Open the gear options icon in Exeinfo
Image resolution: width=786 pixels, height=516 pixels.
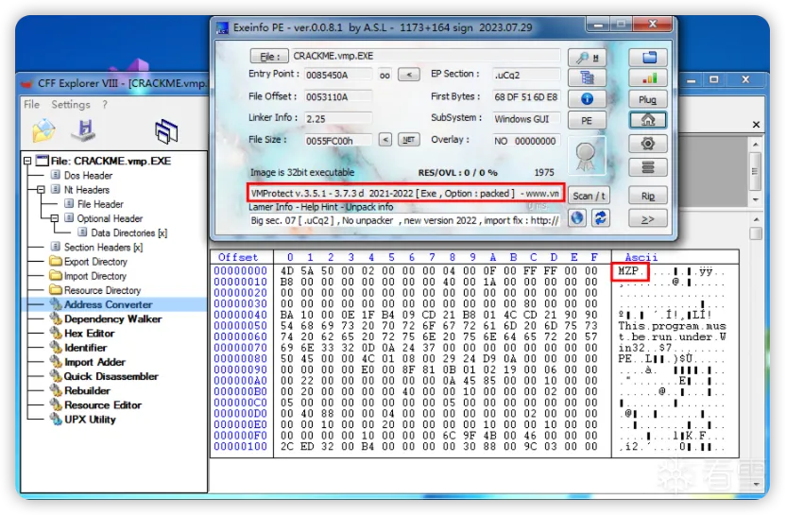(648, 144)
